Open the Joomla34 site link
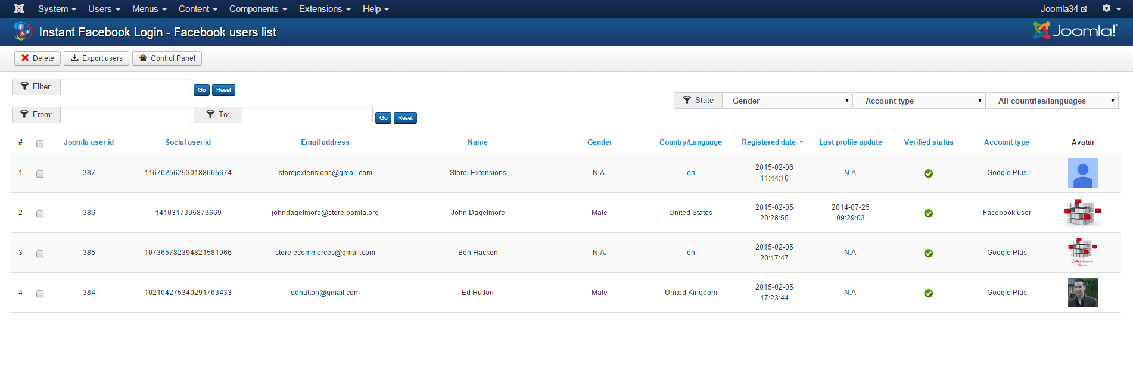The image size is (1133, 367). [x=1063, y=9]
